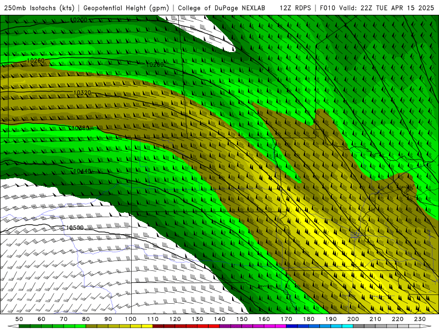Pick the bright red swatch below 140
439x329 pixels.
tap(214, 326)
